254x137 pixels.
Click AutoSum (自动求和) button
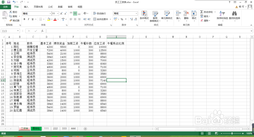[207, 12]
